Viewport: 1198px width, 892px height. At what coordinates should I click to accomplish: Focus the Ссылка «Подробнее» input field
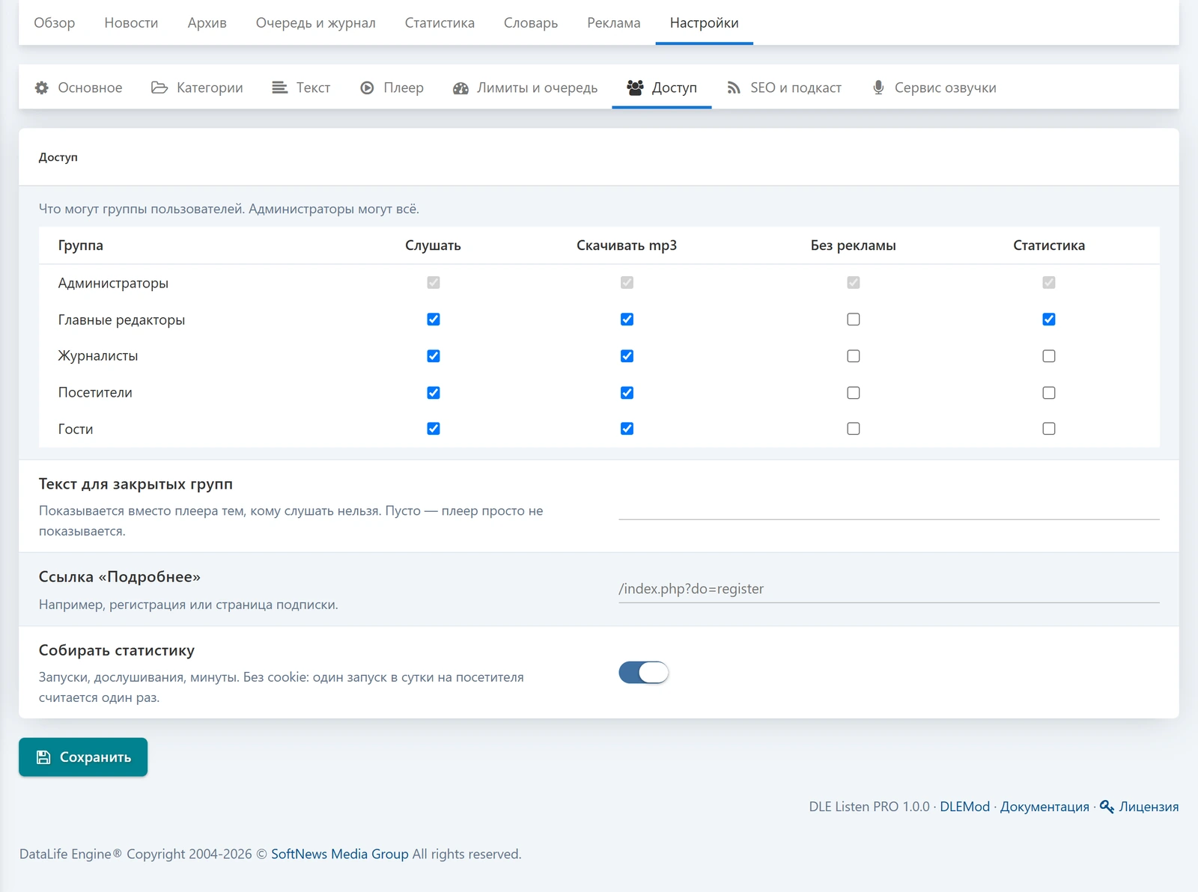[889, 589]
